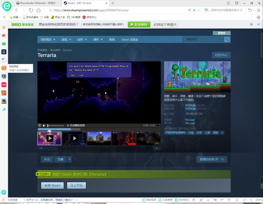Expand the 硬件 dropdown in the store nav
This screenshot has height=204, width=263.
(x=98, y=39)
